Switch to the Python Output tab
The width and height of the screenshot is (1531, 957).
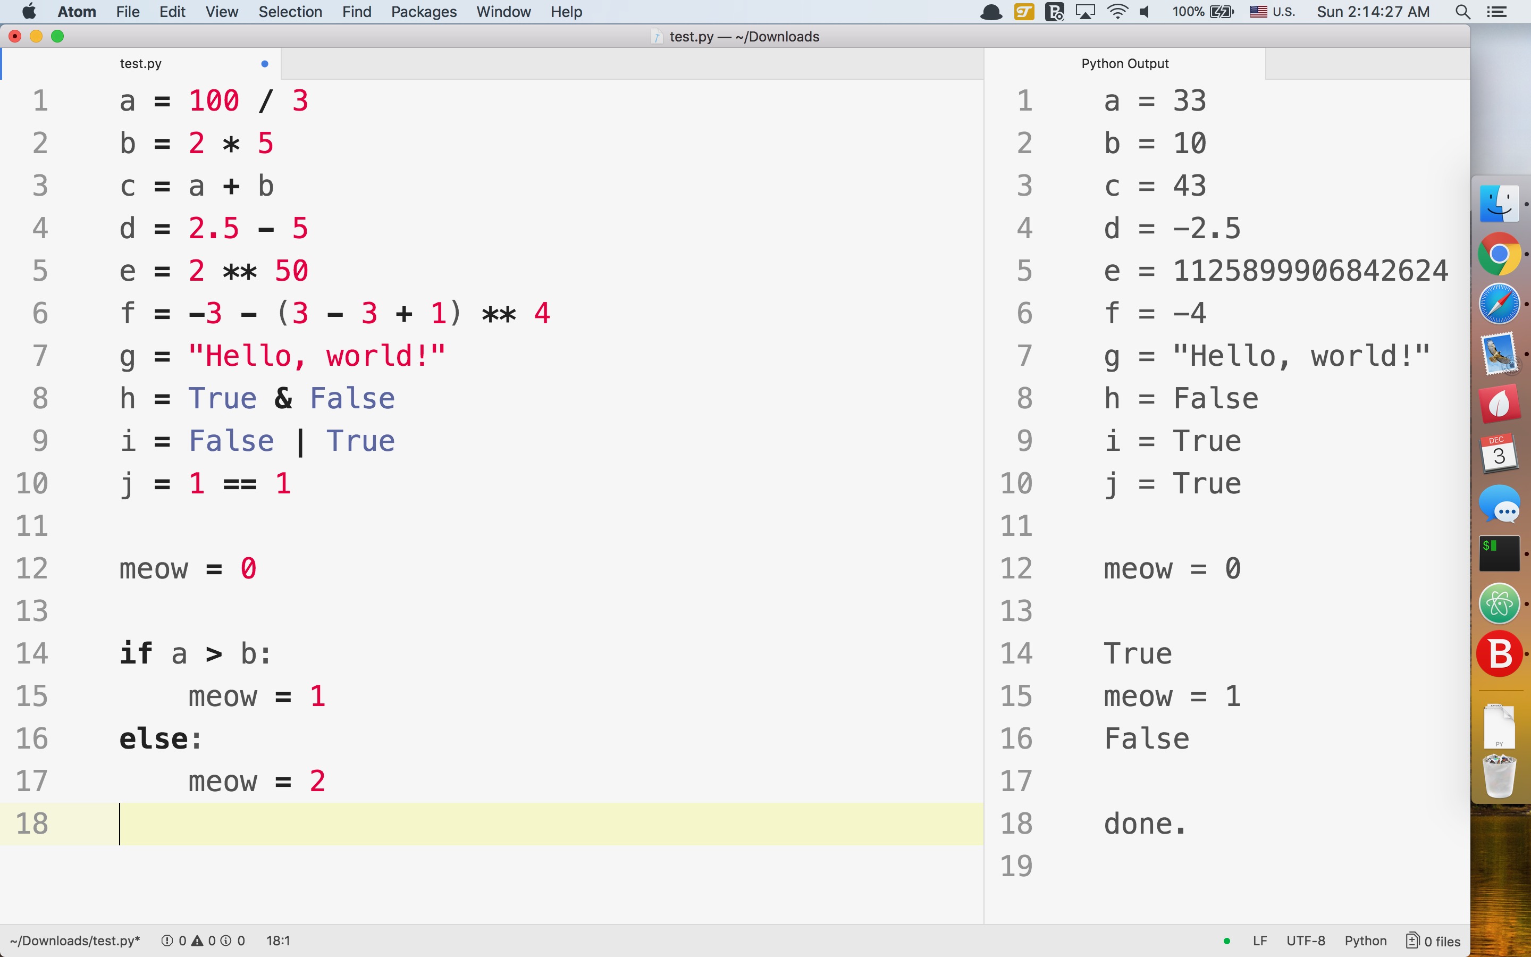tap(1124, 63)
